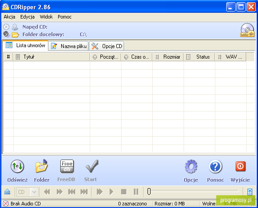This screenshot has width=258, height=208.
Task: Click the Począt... column header
Action: 106,57
